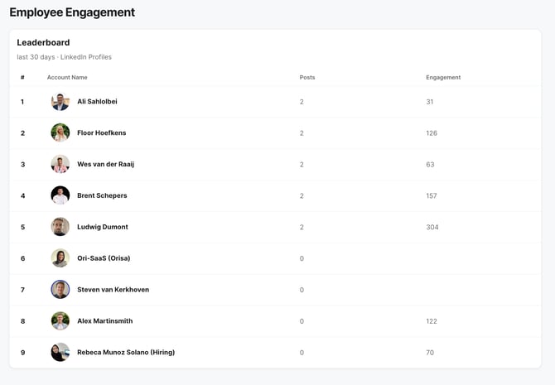The width and height of the screenshot is (555, 385).
Task: Click posts count for Floor Hoefkens
Action: tap(302, 133)
